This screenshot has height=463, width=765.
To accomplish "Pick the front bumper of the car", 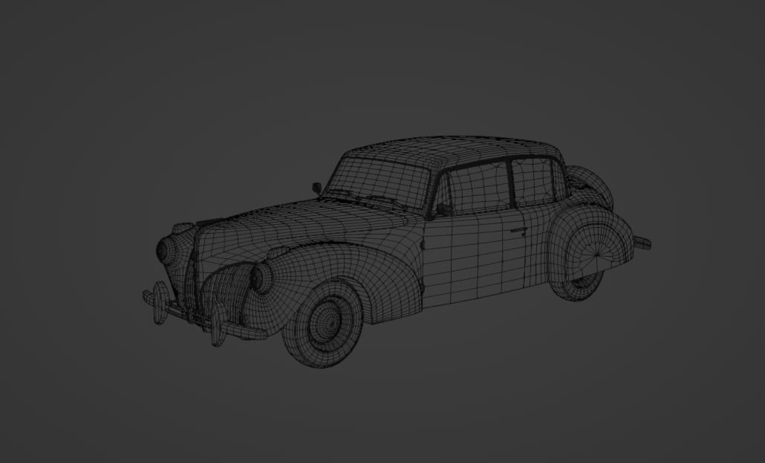I will pyautogui.click(x=204, y=314).
